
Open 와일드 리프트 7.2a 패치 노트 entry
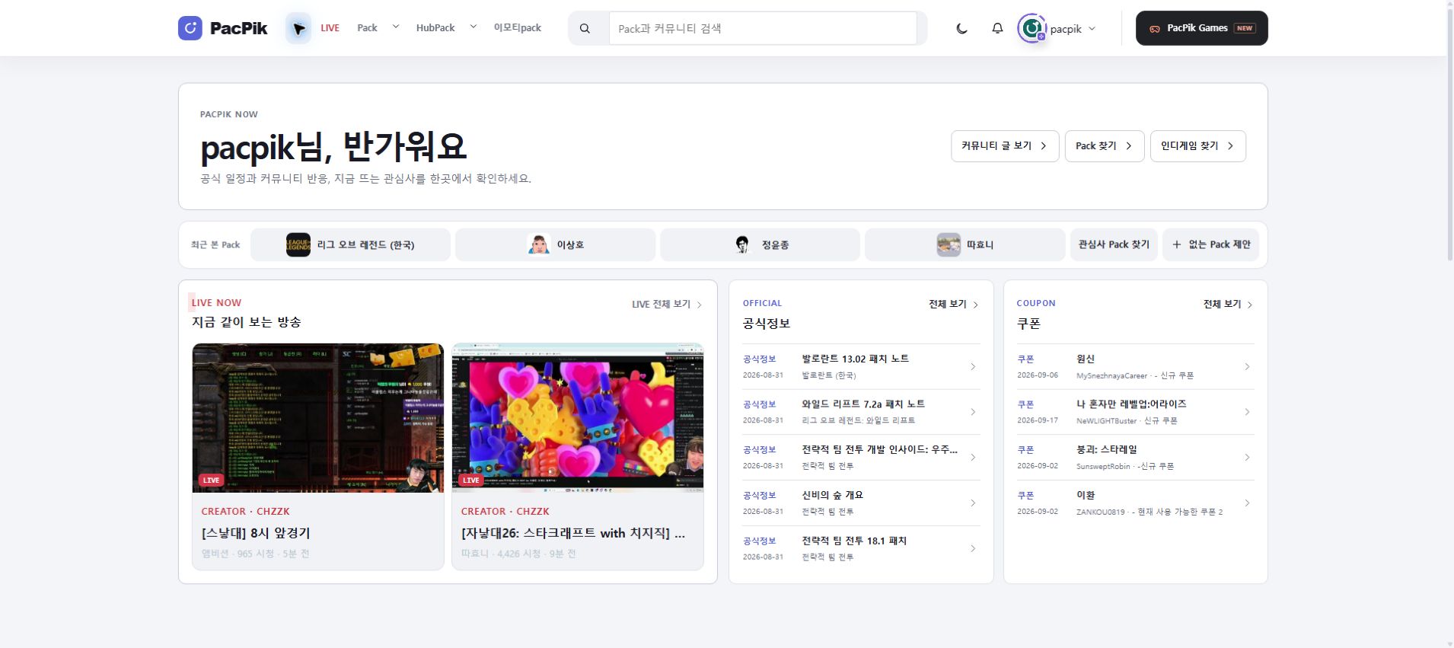[861, 412]
